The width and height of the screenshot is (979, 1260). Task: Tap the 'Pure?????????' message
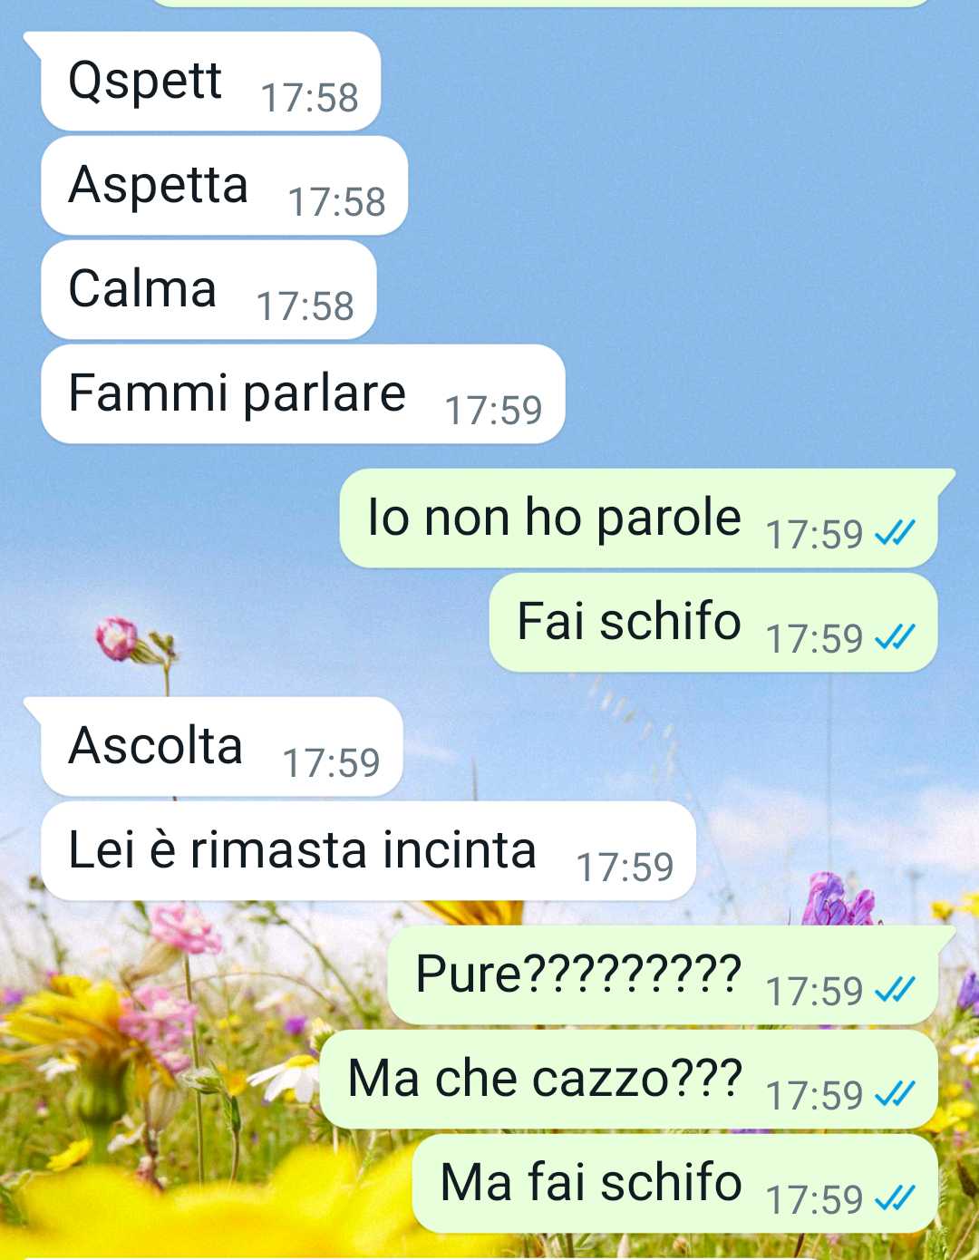(x=663, y=974)
